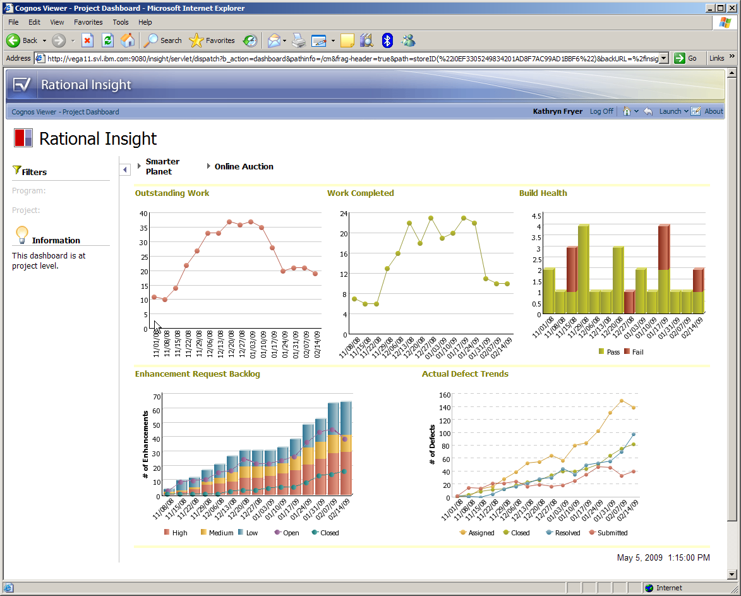The image size is (741, 596).
Task: Click the vertical scrollbar down arrow
Action: 732,575
